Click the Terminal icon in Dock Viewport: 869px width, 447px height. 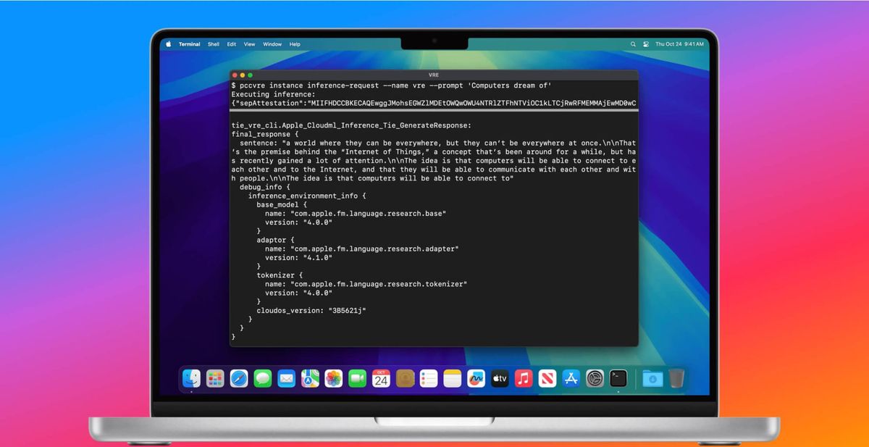click(618, 378)
